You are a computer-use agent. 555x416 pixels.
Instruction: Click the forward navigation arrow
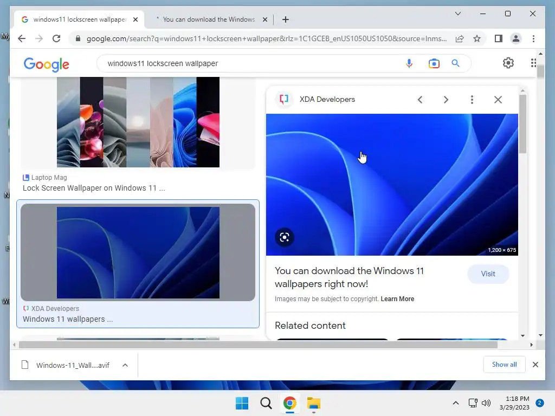tap(39, 38)
